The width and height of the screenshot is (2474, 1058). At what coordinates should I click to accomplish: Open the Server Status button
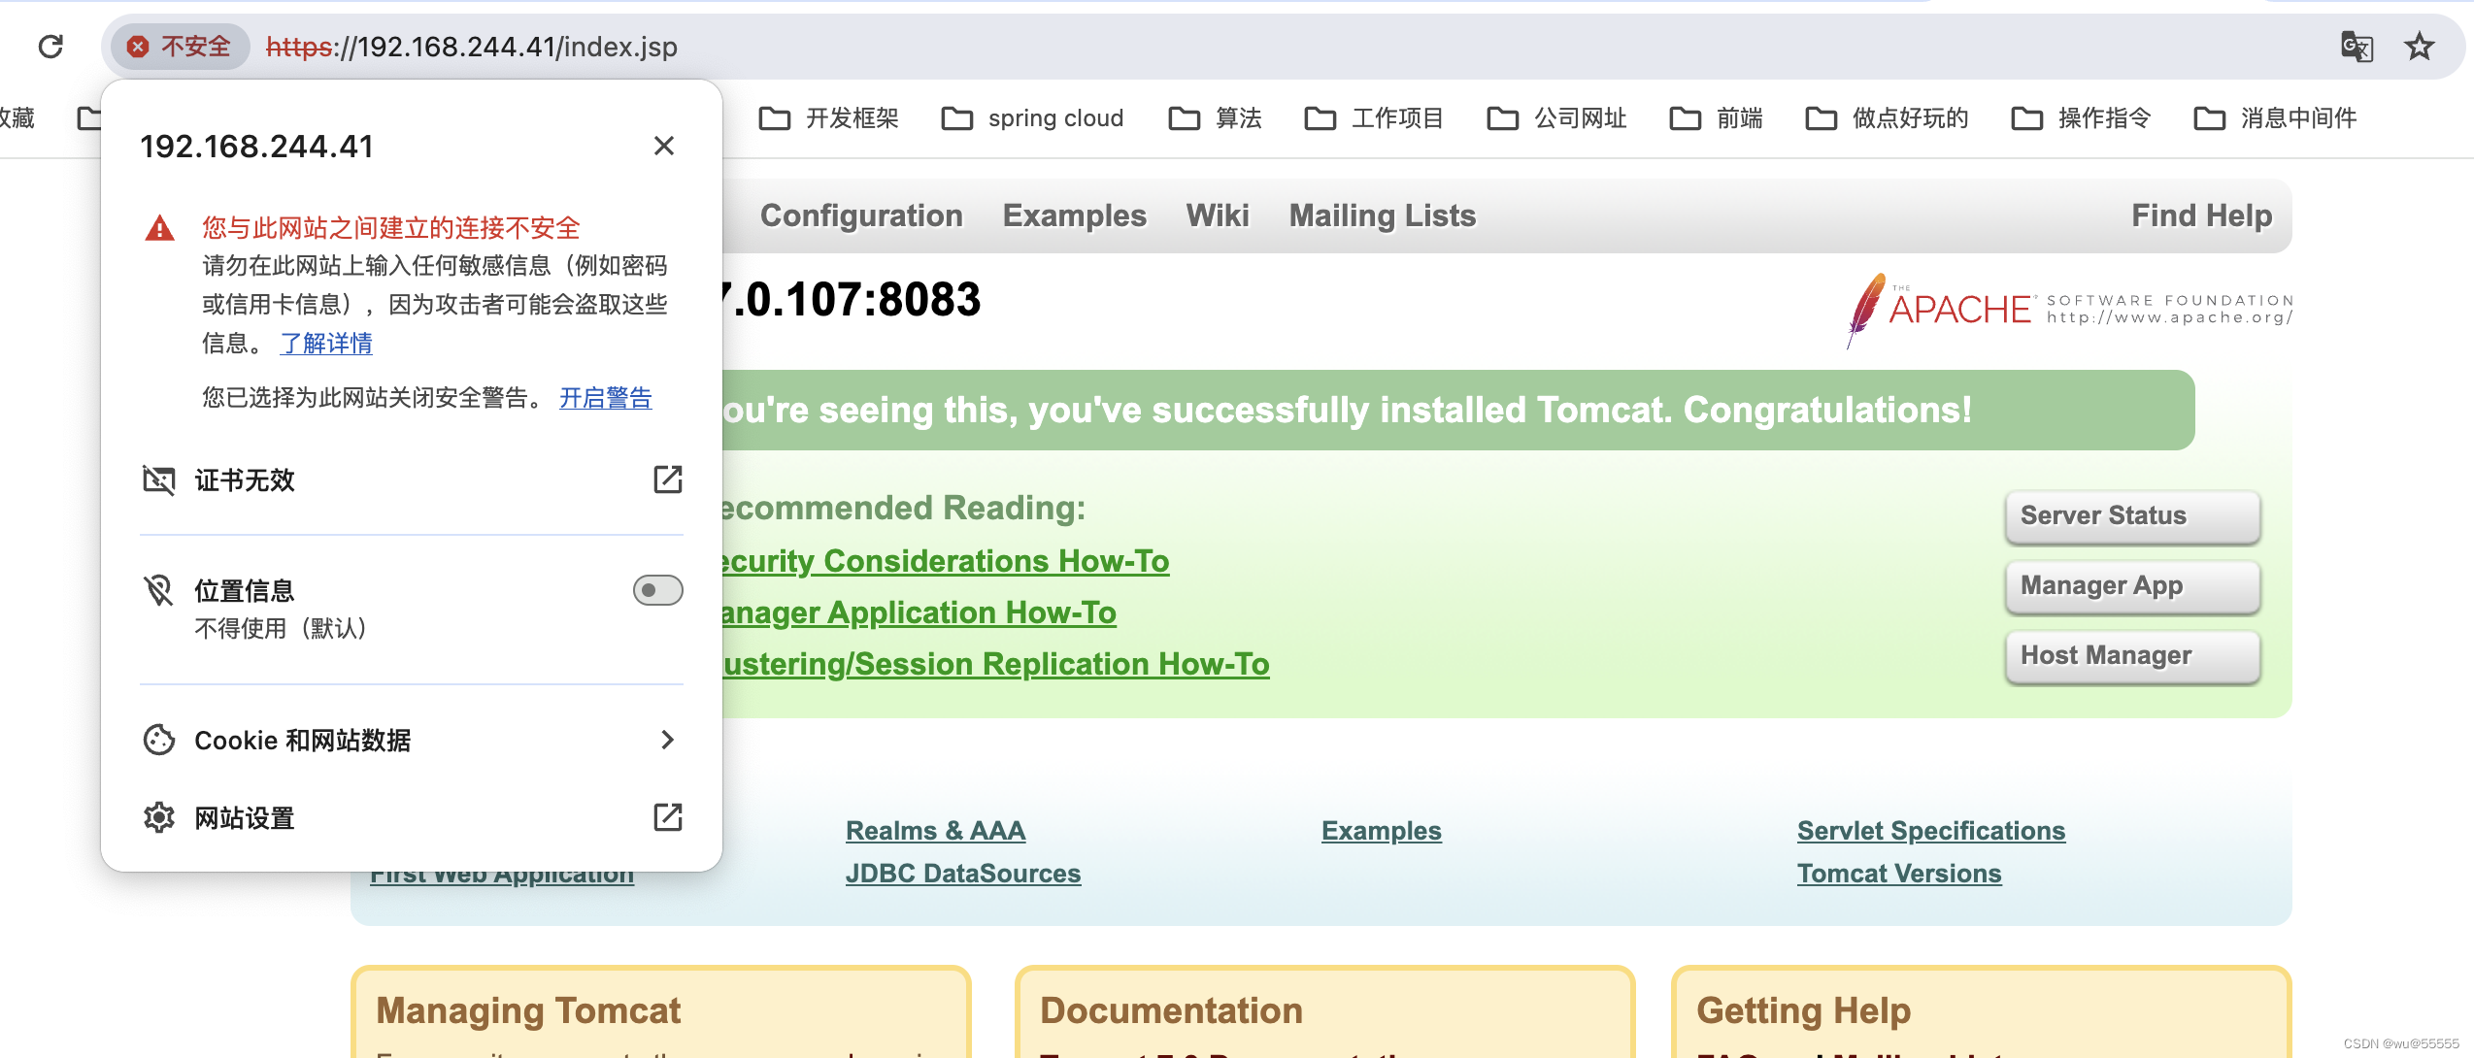click(2132, 516)
